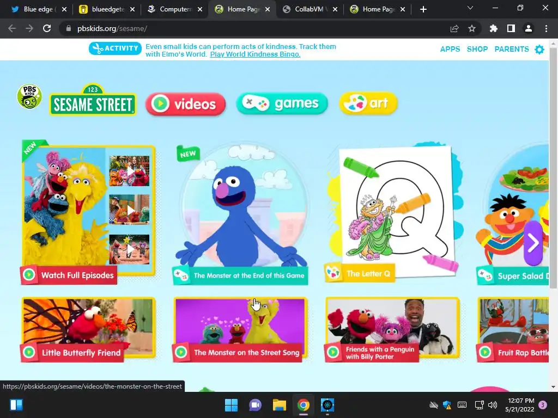Play Fruit Rap Battle video
The image size is (558, 418).
(513, 329)
